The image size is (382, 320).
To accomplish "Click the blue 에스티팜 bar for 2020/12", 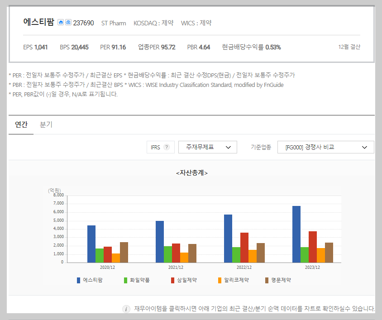I will pos(91,244).
